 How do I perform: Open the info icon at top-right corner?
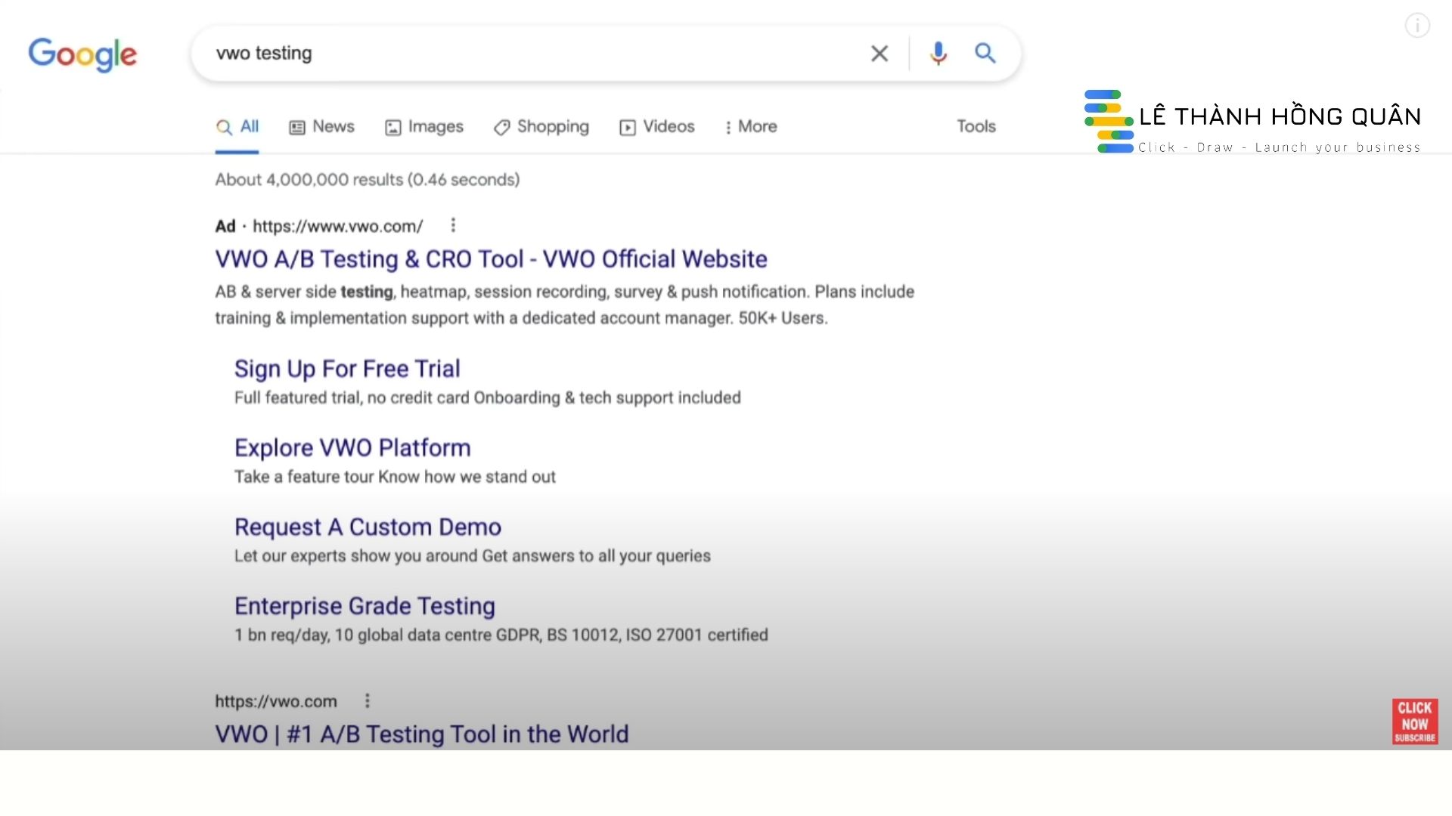click(x=1416, y=26)
